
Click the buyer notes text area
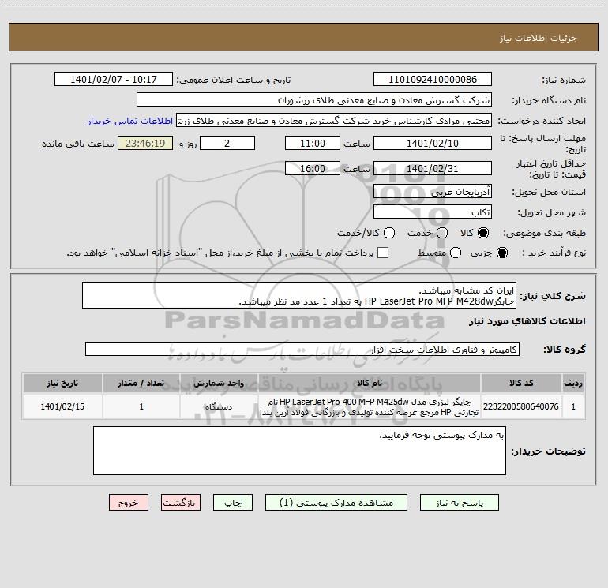coord(299,451)
